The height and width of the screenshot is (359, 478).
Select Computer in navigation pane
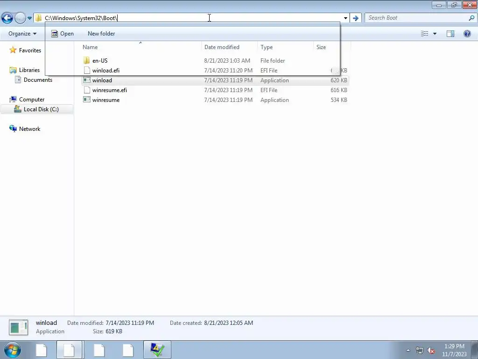pos(32,100)
